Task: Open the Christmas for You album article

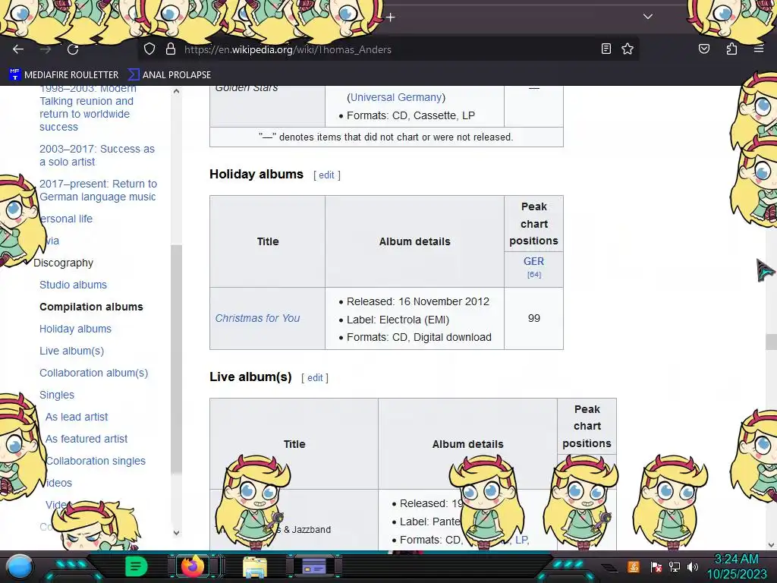Action: 258,318
